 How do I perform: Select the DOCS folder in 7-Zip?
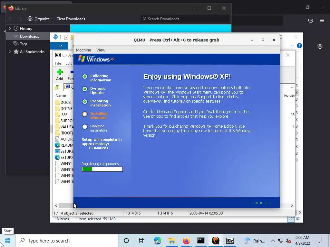[65, 102]
